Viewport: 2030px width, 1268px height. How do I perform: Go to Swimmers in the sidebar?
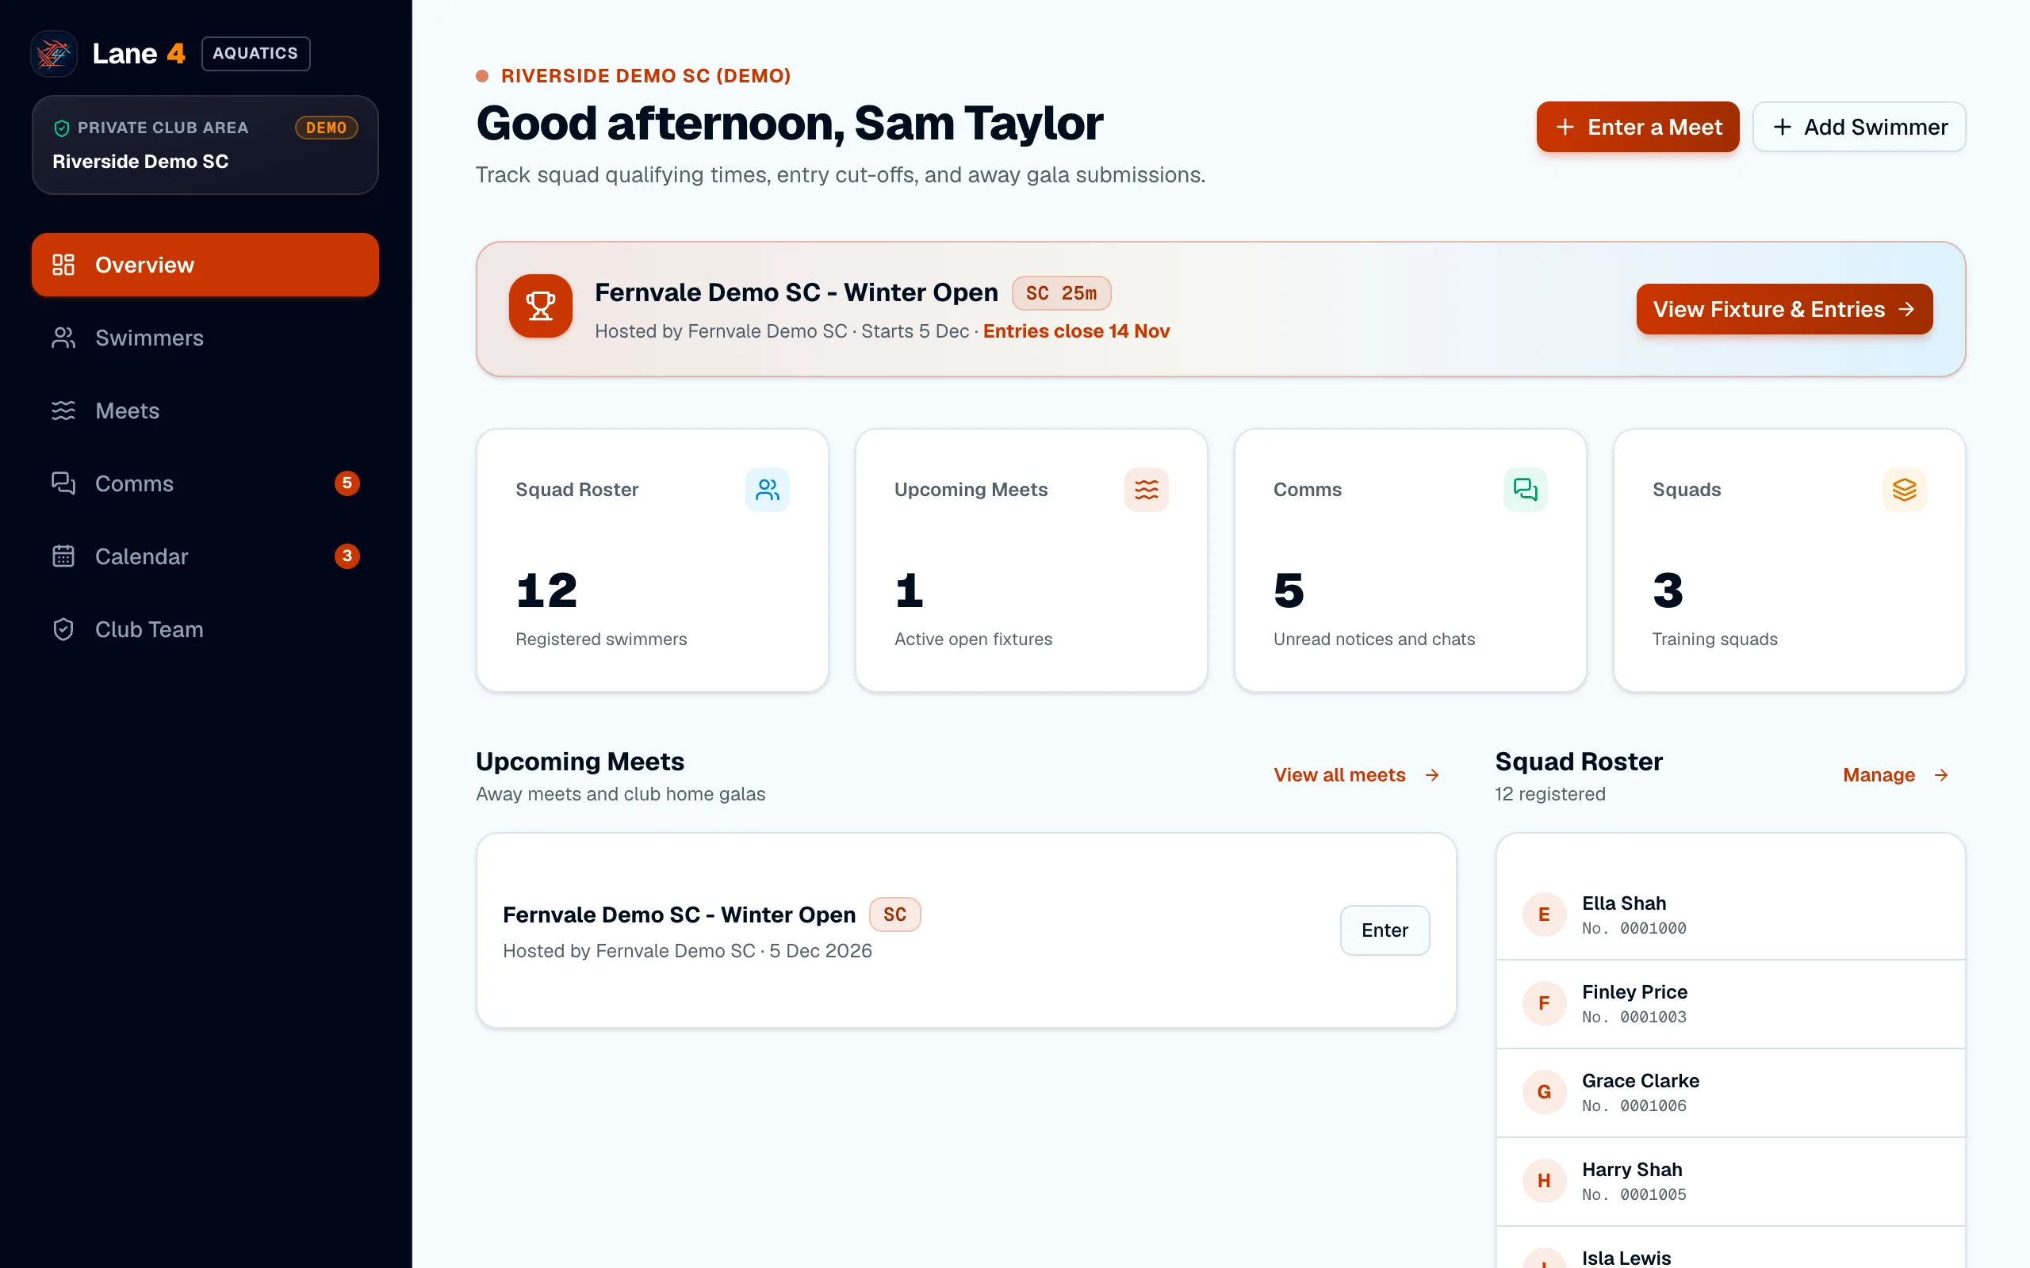pos(205,338)
